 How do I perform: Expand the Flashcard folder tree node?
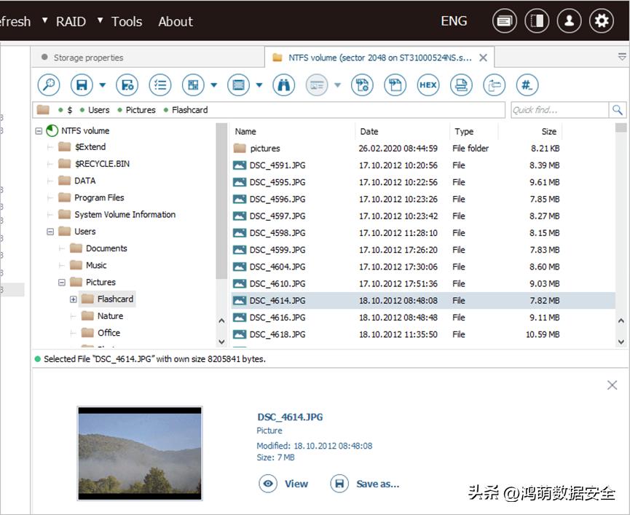click(74, 299)
